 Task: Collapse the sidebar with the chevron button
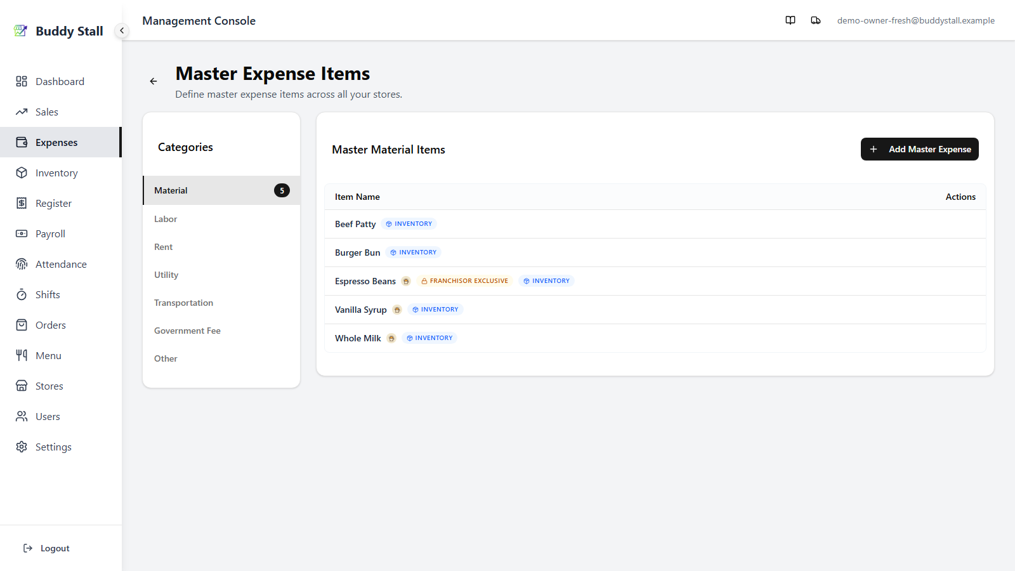pyautogui.click(x=122, y=30)
